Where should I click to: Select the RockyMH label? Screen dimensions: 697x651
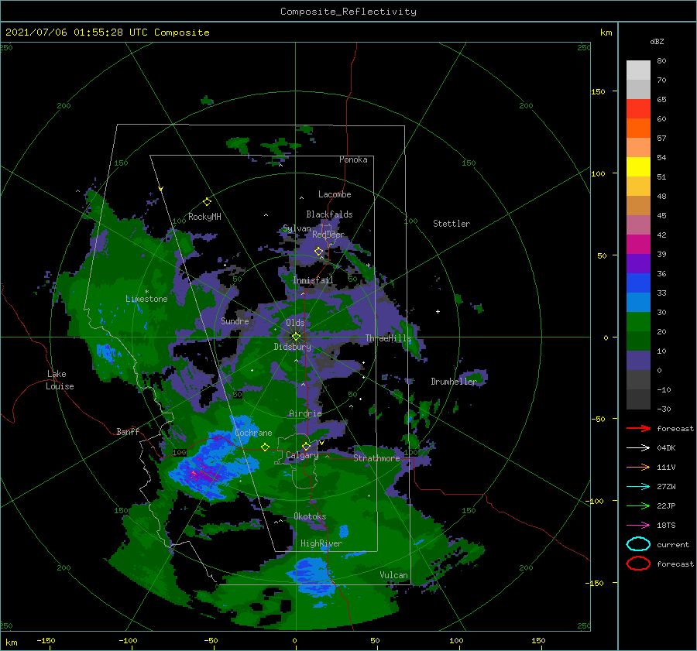point(204,217)
